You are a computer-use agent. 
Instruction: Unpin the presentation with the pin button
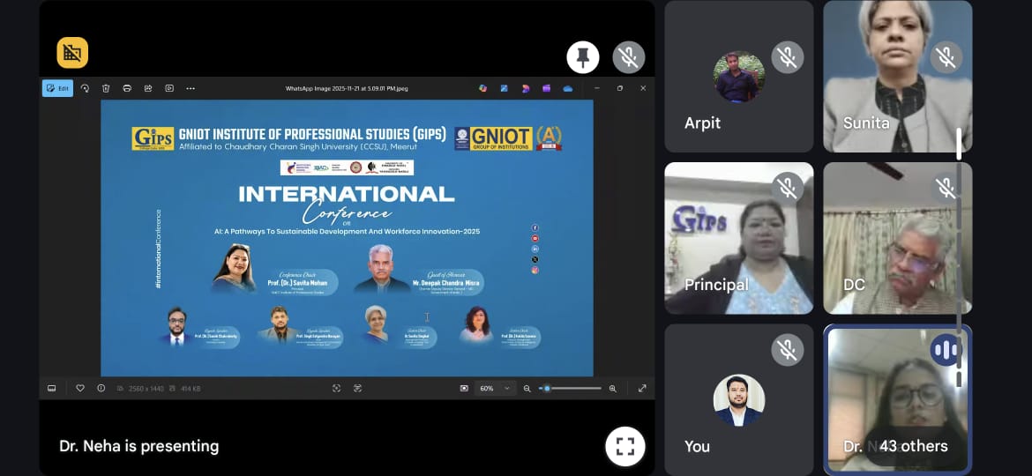pos(583,57)
